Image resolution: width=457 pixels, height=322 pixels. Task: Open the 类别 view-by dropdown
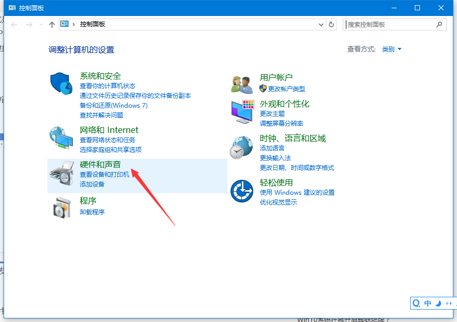392,49
